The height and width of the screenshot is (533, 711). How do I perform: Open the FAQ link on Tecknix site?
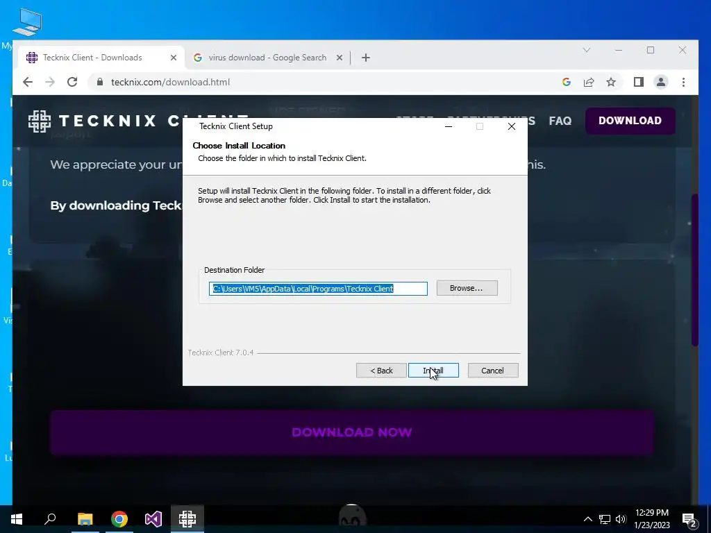coord(560,121)
